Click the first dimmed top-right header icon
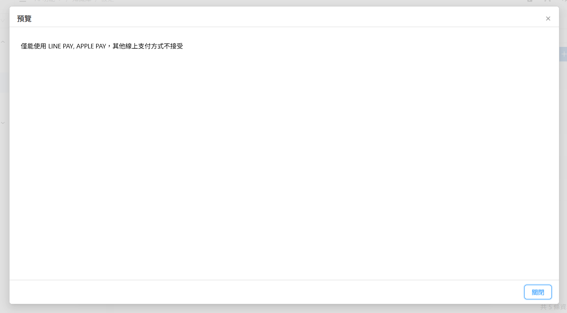 [530, 2]
